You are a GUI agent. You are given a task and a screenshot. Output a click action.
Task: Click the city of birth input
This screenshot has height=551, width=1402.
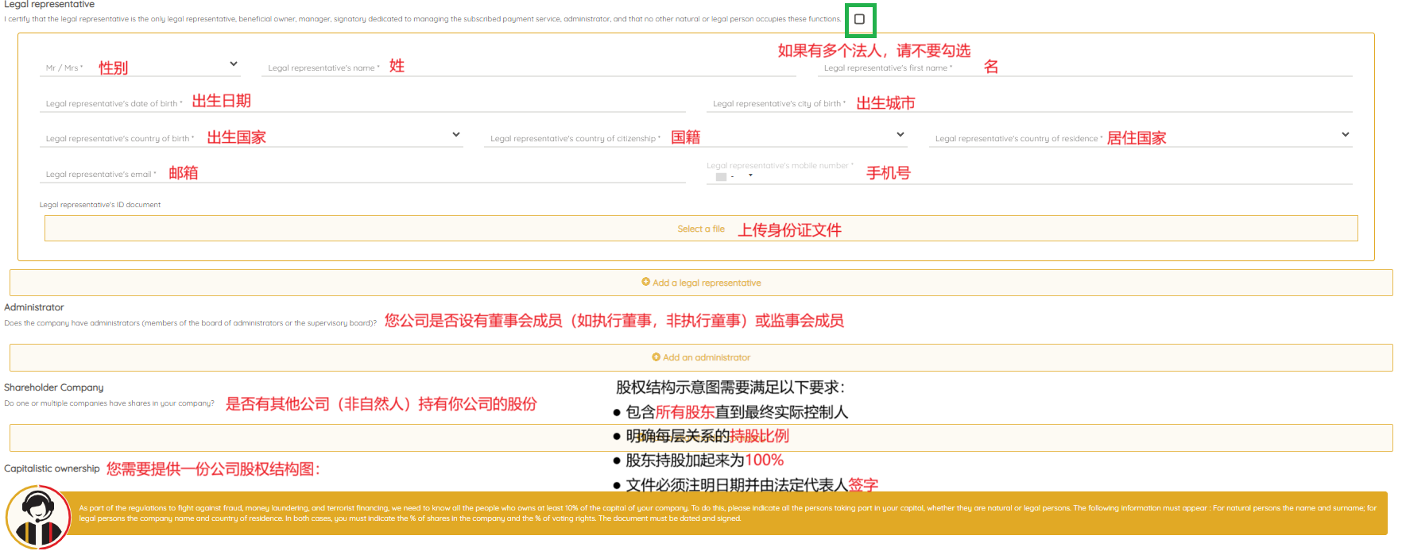(1113, 103)
